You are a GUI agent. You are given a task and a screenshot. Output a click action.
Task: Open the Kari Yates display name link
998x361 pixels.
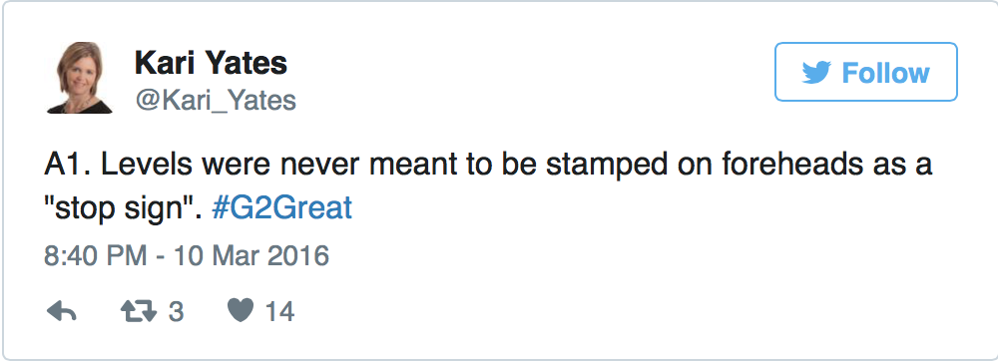point(211,63)
